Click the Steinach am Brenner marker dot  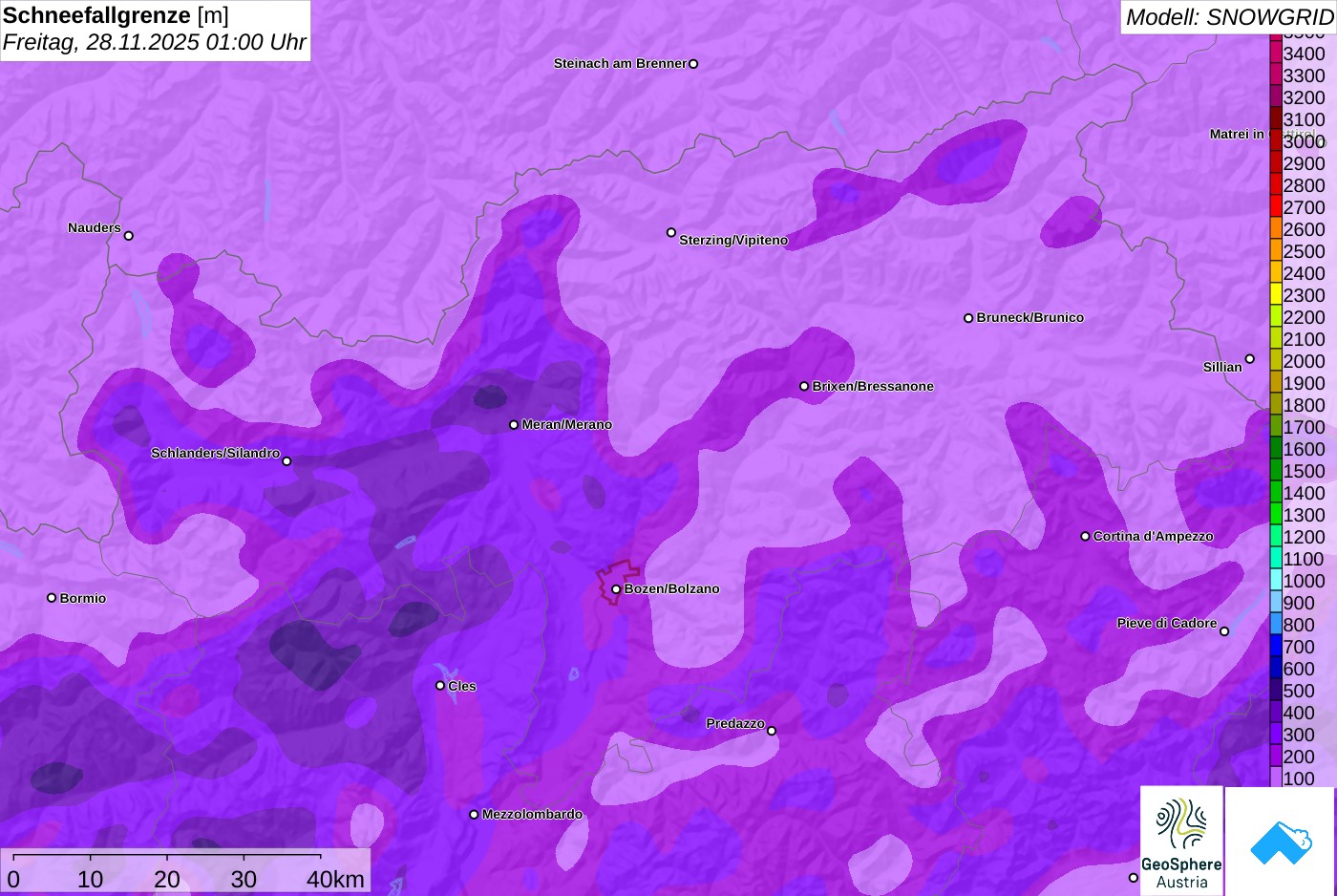point(693,64)
